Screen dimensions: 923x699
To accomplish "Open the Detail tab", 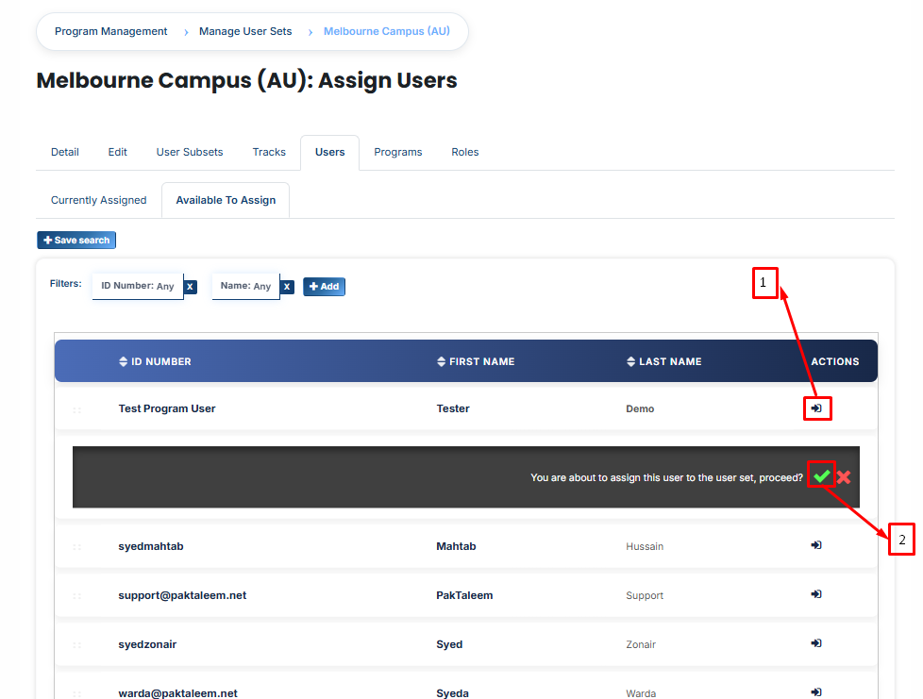I will pyautogui.click(x=65, y=152).
